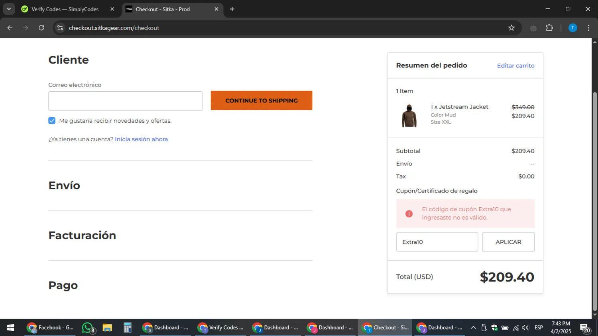Open the Chrome three-dot menu
The height and width of the screenshot is (336, 598).
[x=588, y=28]
